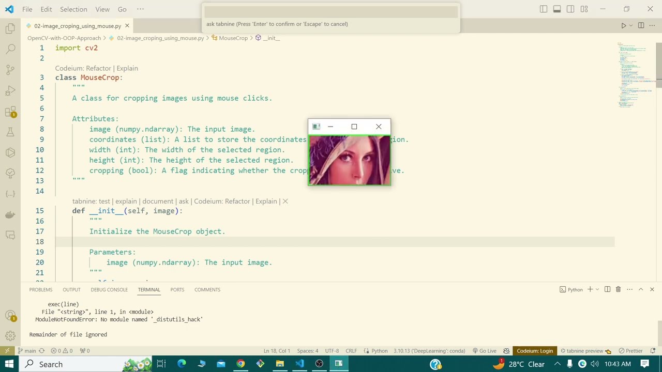Open the Testing flask view
The image size is (662, 372).
pos(10,132)
